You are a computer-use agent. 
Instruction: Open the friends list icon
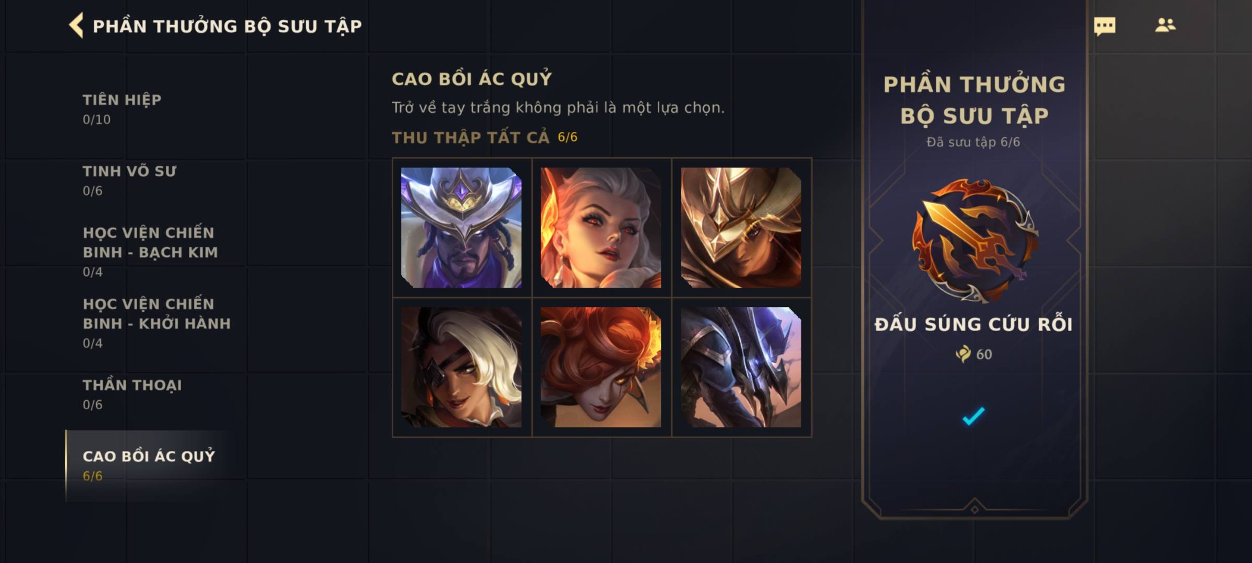pyautogui.click(x=1165, y=25)
